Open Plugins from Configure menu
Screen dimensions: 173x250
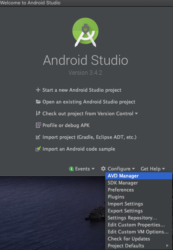pyautogui.click(x=139, y=197)
